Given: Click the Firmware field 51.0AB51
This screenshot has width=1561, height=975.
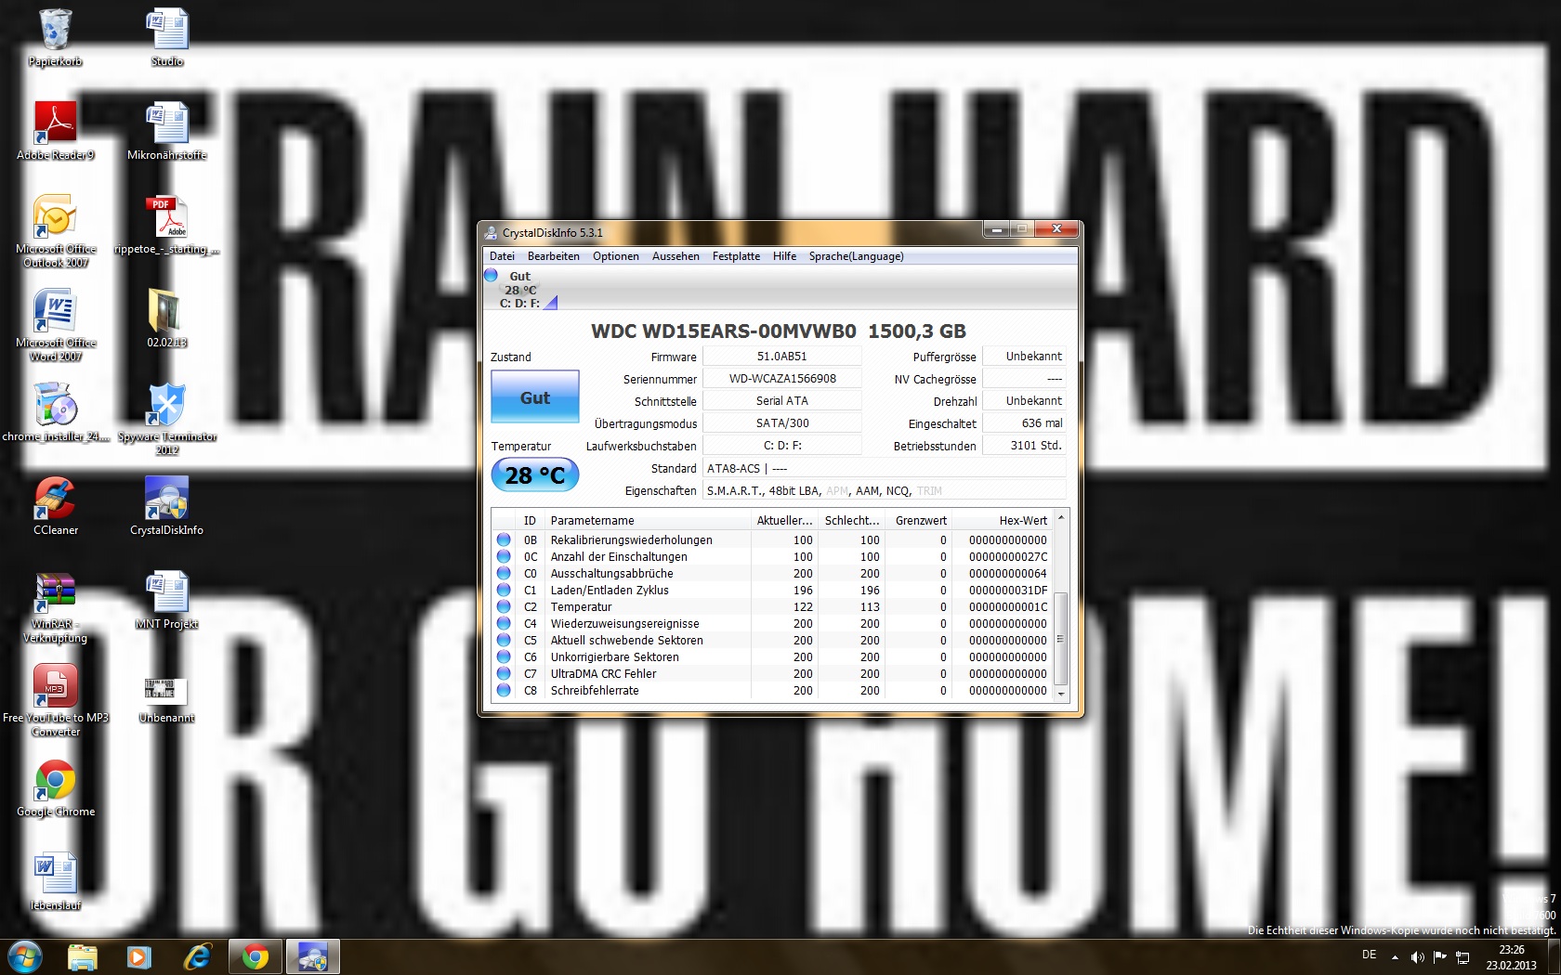Looking at the screenshot, I should 782,357.
